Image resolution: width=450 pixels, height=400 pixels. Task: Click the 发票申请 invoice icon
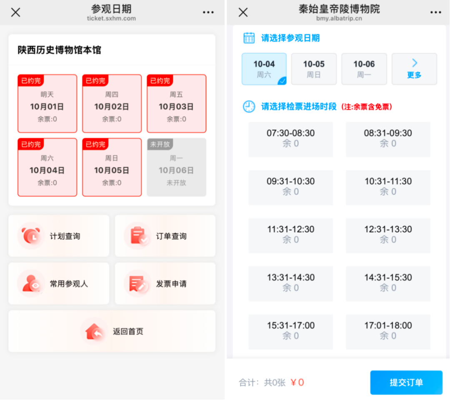point(137,283)
